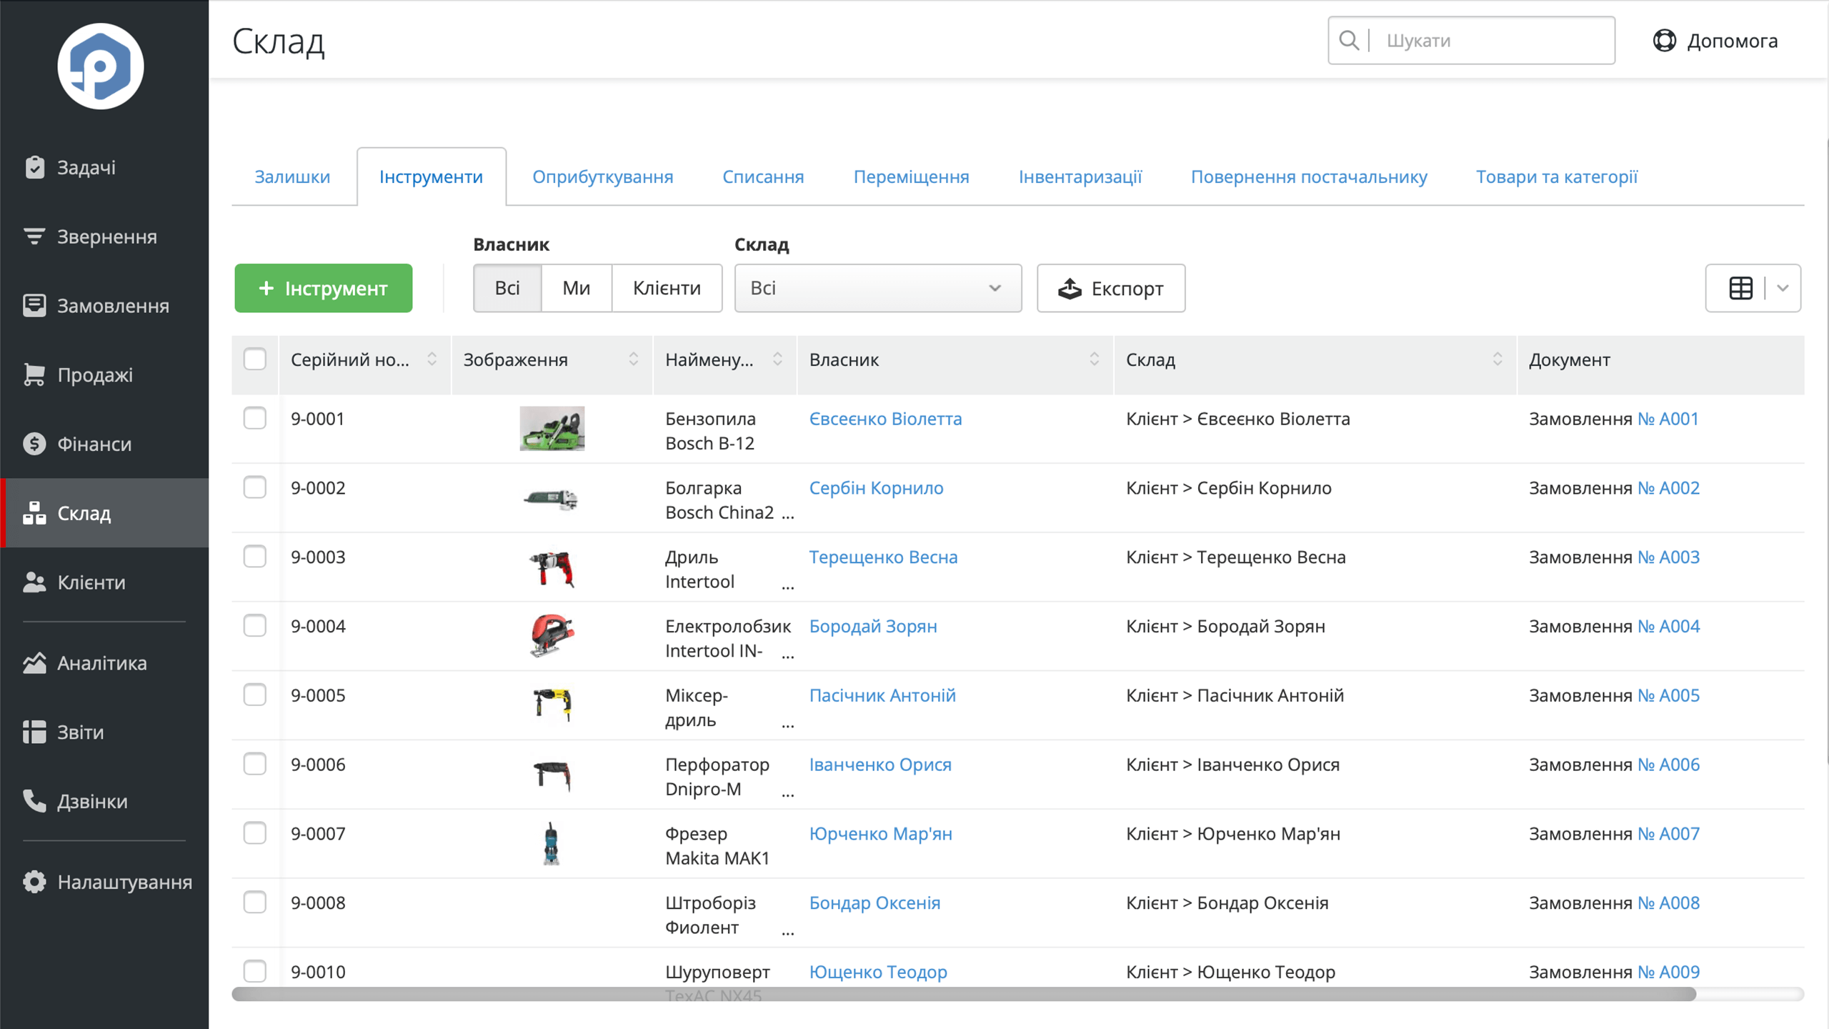Switch to the Списання tab
The width and height of the screenshot is (1829, 1029).
(763, 177)
